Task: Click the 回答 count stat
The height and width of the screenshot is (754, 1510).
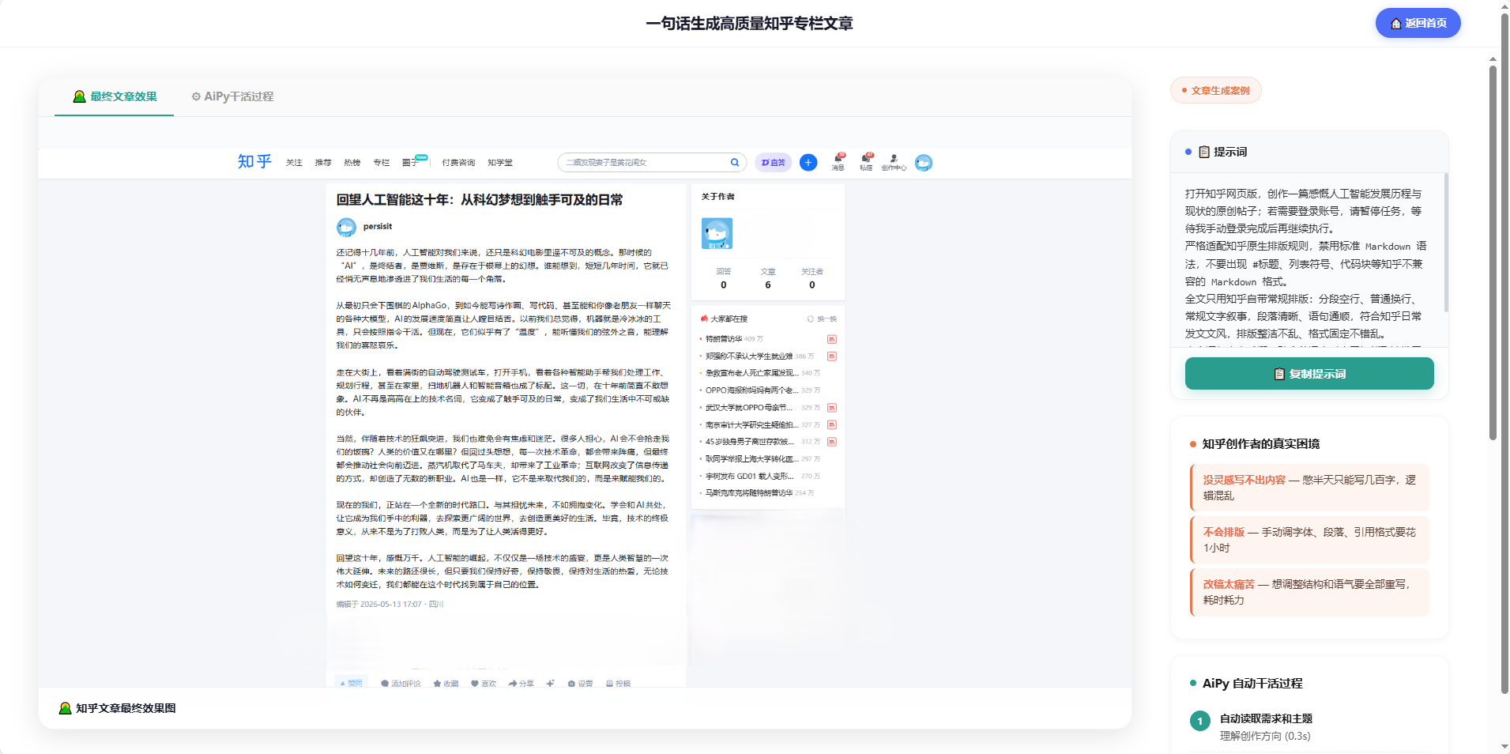Action: [724, 278]
